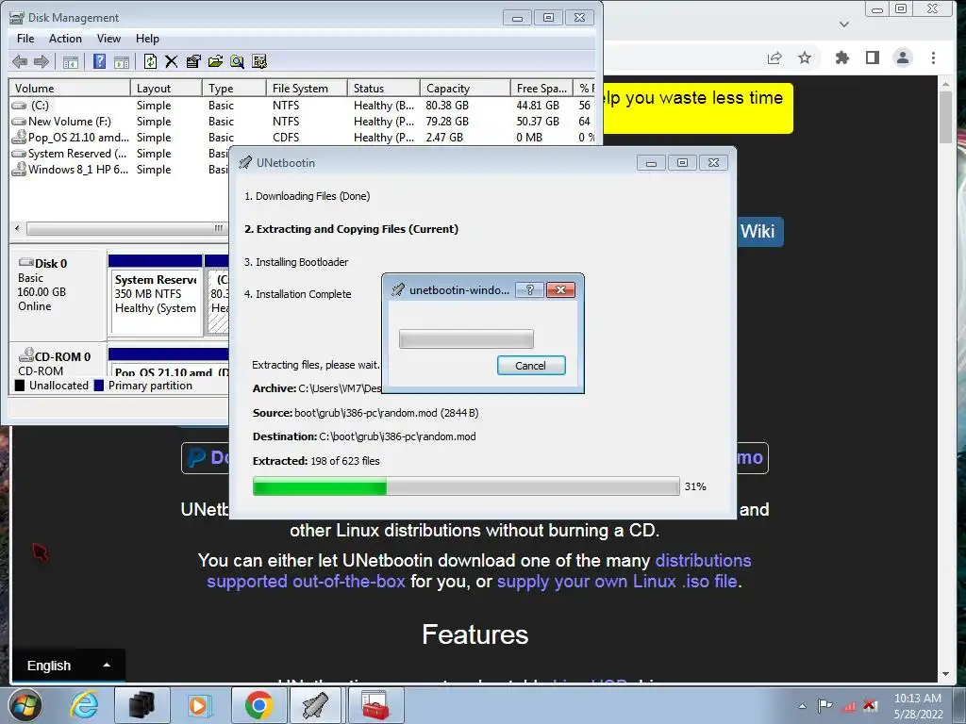Open the Chrome share page icon

tap(774, 58)
